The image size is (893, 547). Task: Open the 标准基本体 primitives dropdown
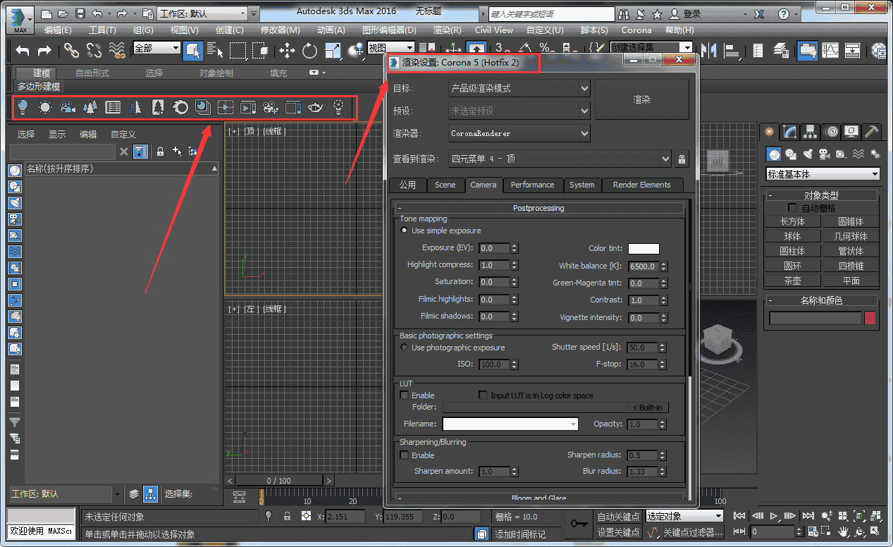pyautogui.click(x=823, y=173)
